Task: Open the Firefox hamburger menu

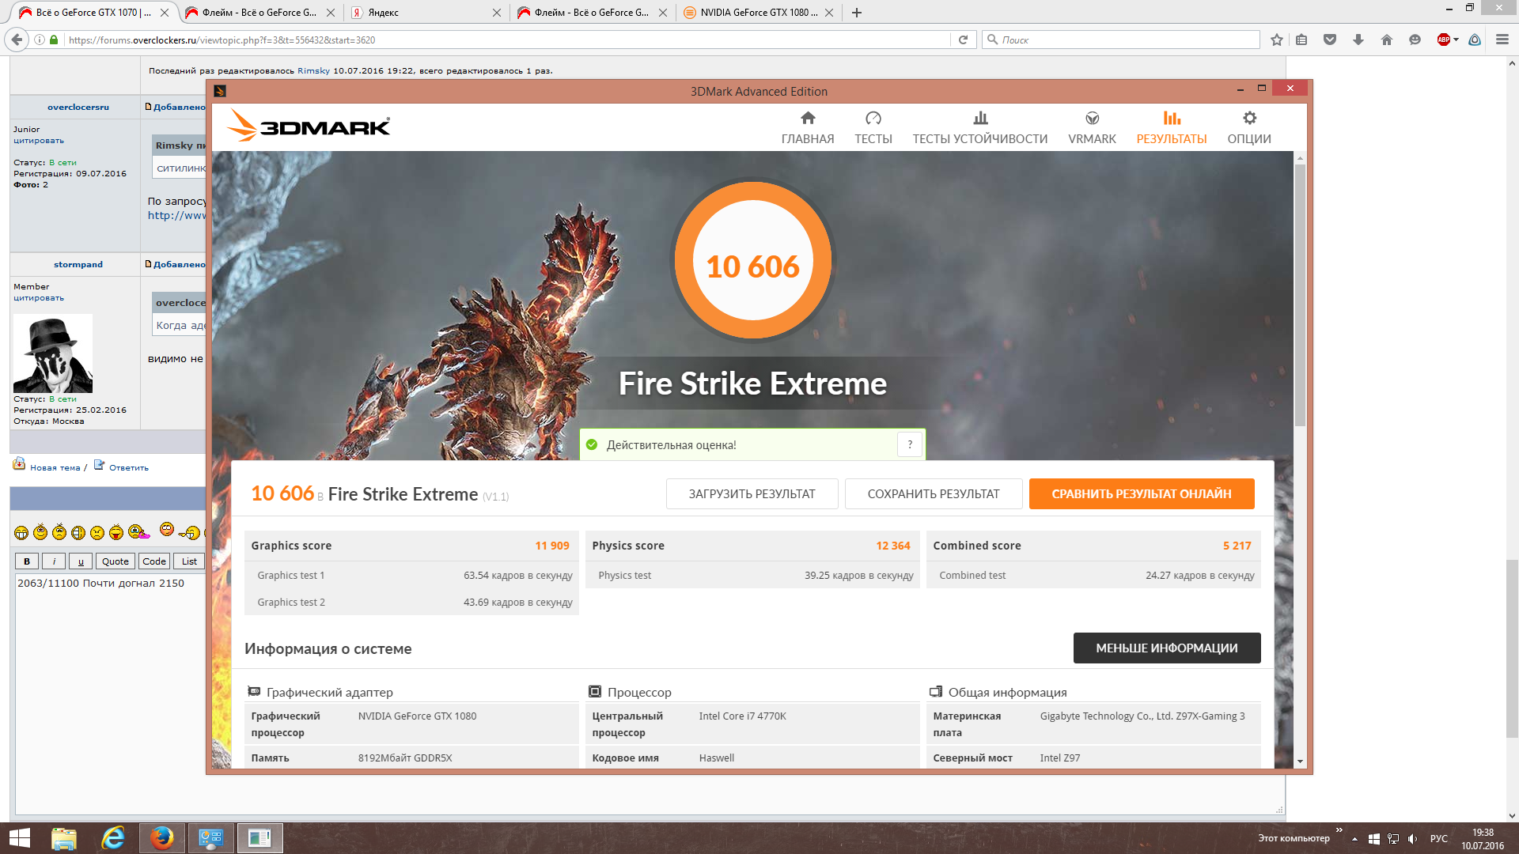Action: pyautogui.click(x=1502, y=40)
